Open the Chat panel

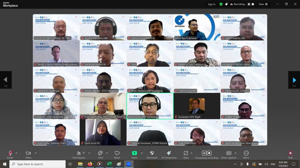click(100, 153)
